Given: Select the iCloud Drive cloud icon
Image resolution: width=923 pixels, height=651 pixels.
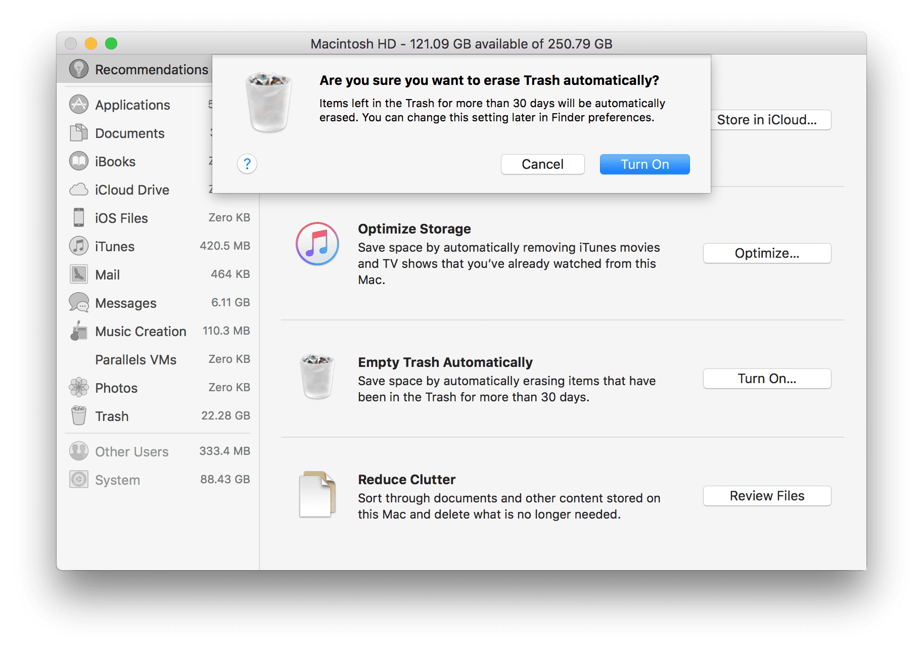Looking at the screenshot, I should pyautogui.click(x=78, y=190).
